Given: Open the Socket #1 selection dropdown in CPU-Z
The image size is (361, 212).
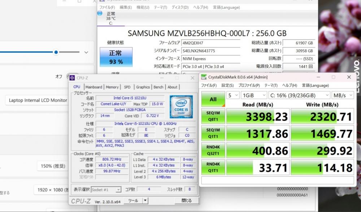Looking at the screenshot, I should (x=106, y=190).
